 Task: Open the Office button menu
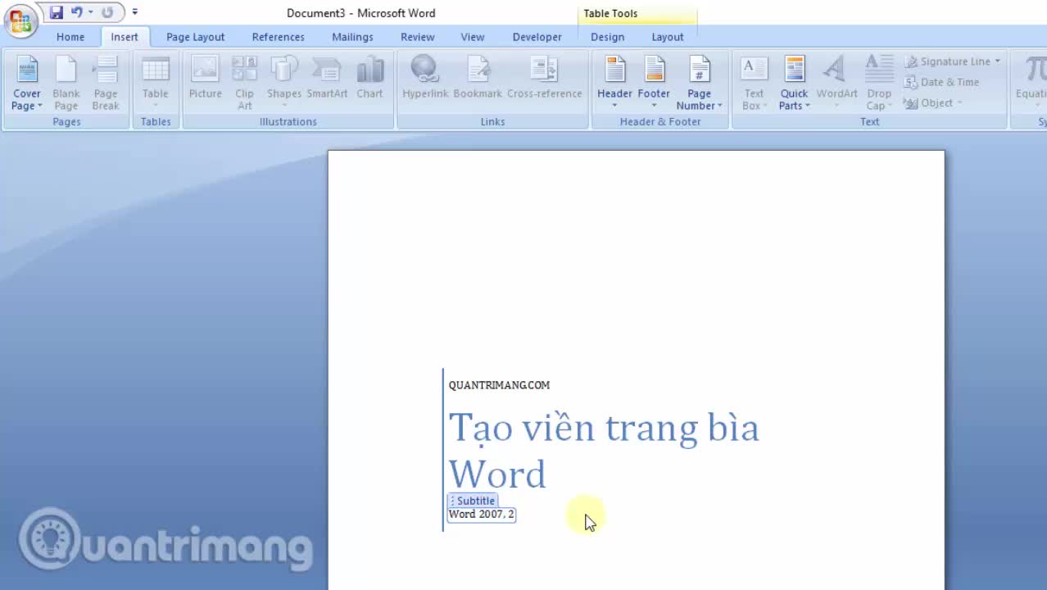tap(20, 20)
